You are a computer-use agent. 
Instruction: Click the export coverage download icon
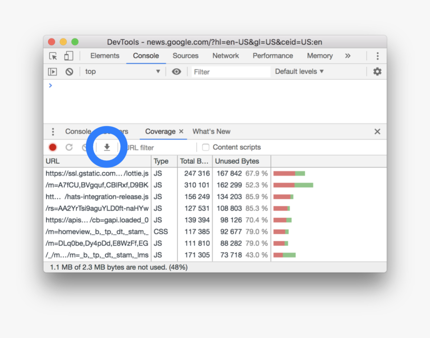click(107, 147)
